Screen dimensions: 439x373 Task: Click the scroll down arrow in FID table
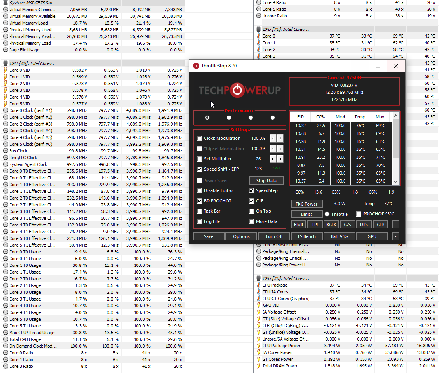coord(395,181)
